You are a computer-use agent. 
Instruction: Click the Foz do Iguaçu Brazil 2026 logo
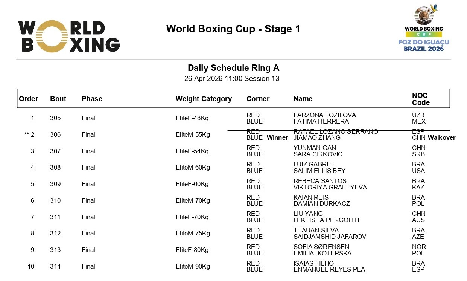click(x=424, y=29)
